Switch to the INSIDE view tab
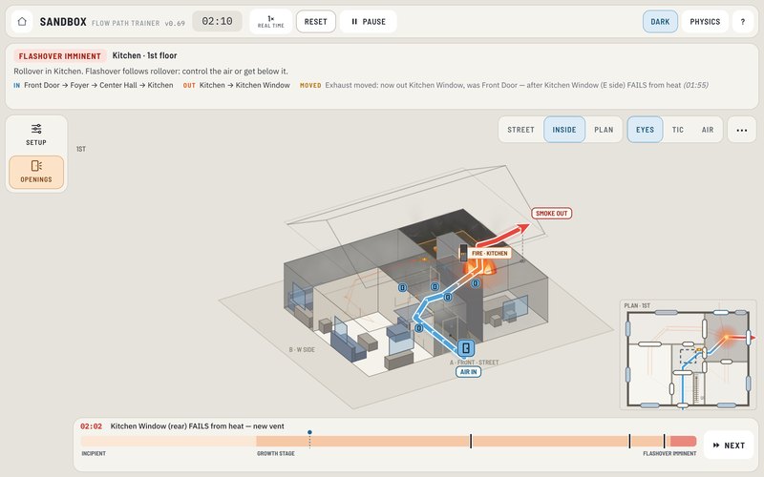Viewport: 764px width, 477px height. [564, 130]
